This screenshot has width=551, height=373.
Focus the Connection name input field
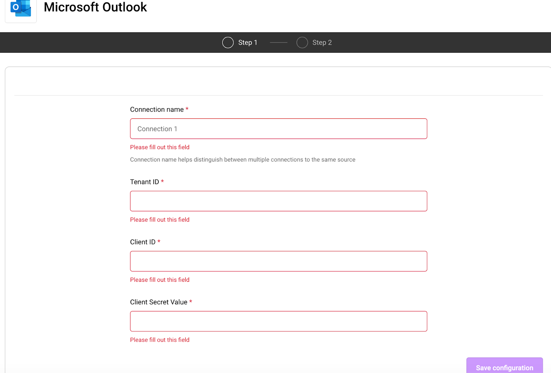pyautogui.click(x=278, y=129)
